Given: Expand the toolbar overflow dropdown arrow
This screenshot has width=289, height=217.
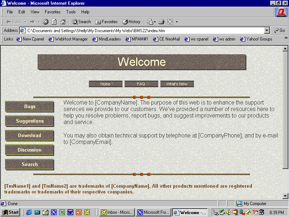Looking at the screenshot, I should coord(177,22).
